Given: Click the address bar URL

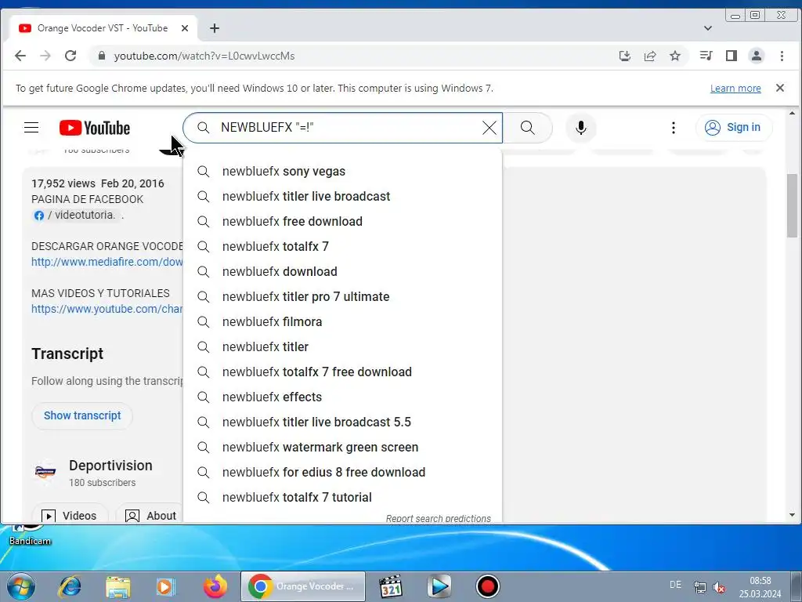Looking at the screenshot, I should tap(204, 56).
